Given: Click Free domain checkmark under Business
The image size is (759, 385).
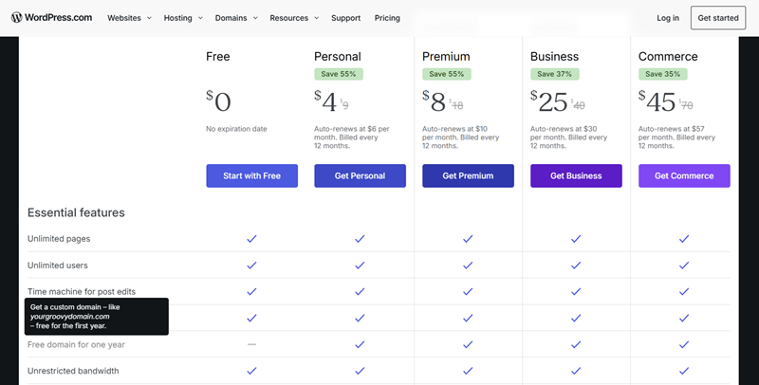Looking at the screenshot, I should tap(576, 344).
